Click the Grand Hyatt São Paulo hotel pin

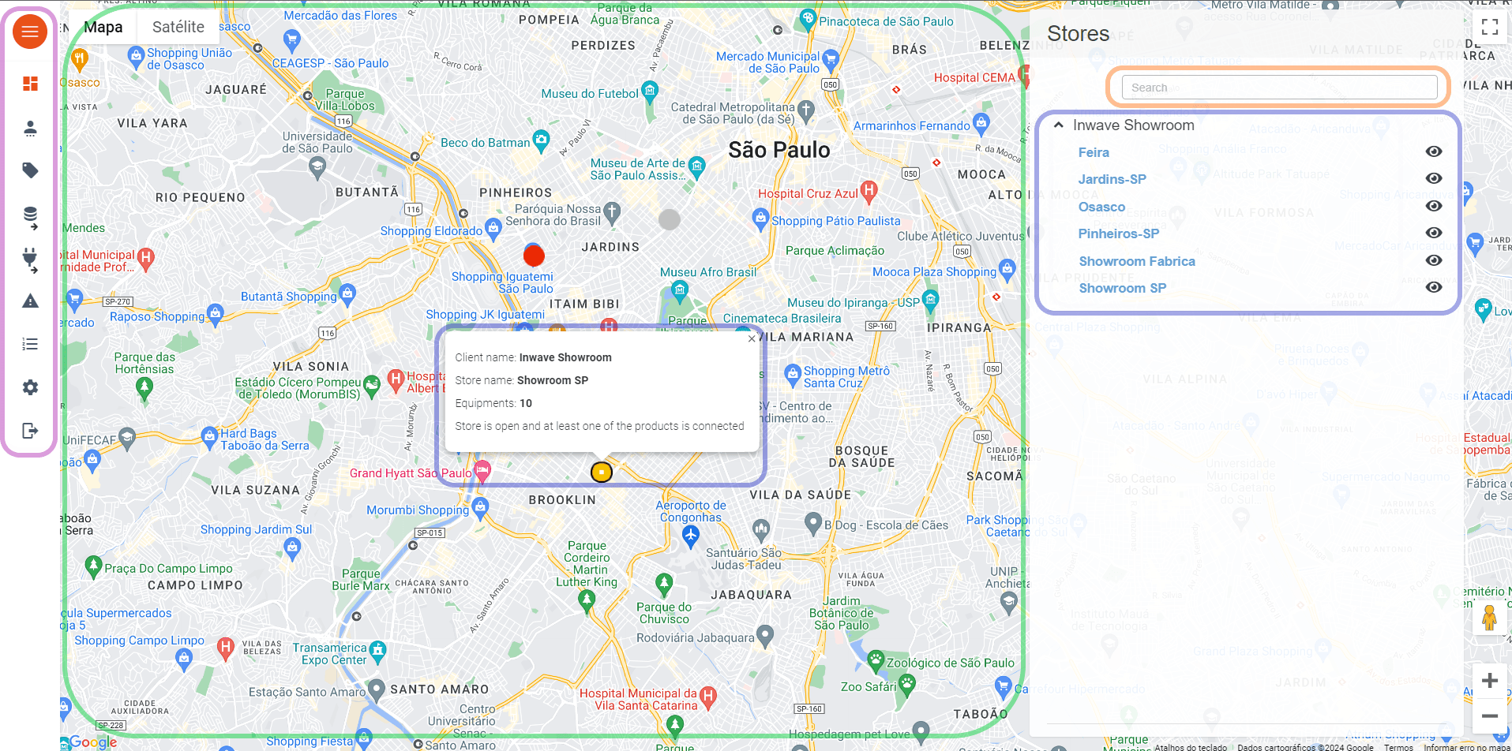pos(482,471)
